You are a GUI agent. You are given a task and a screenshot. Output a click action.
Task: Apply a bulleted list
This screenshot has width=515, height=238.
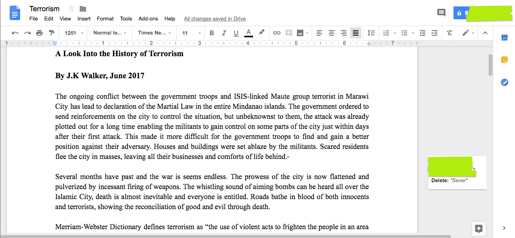405,33
